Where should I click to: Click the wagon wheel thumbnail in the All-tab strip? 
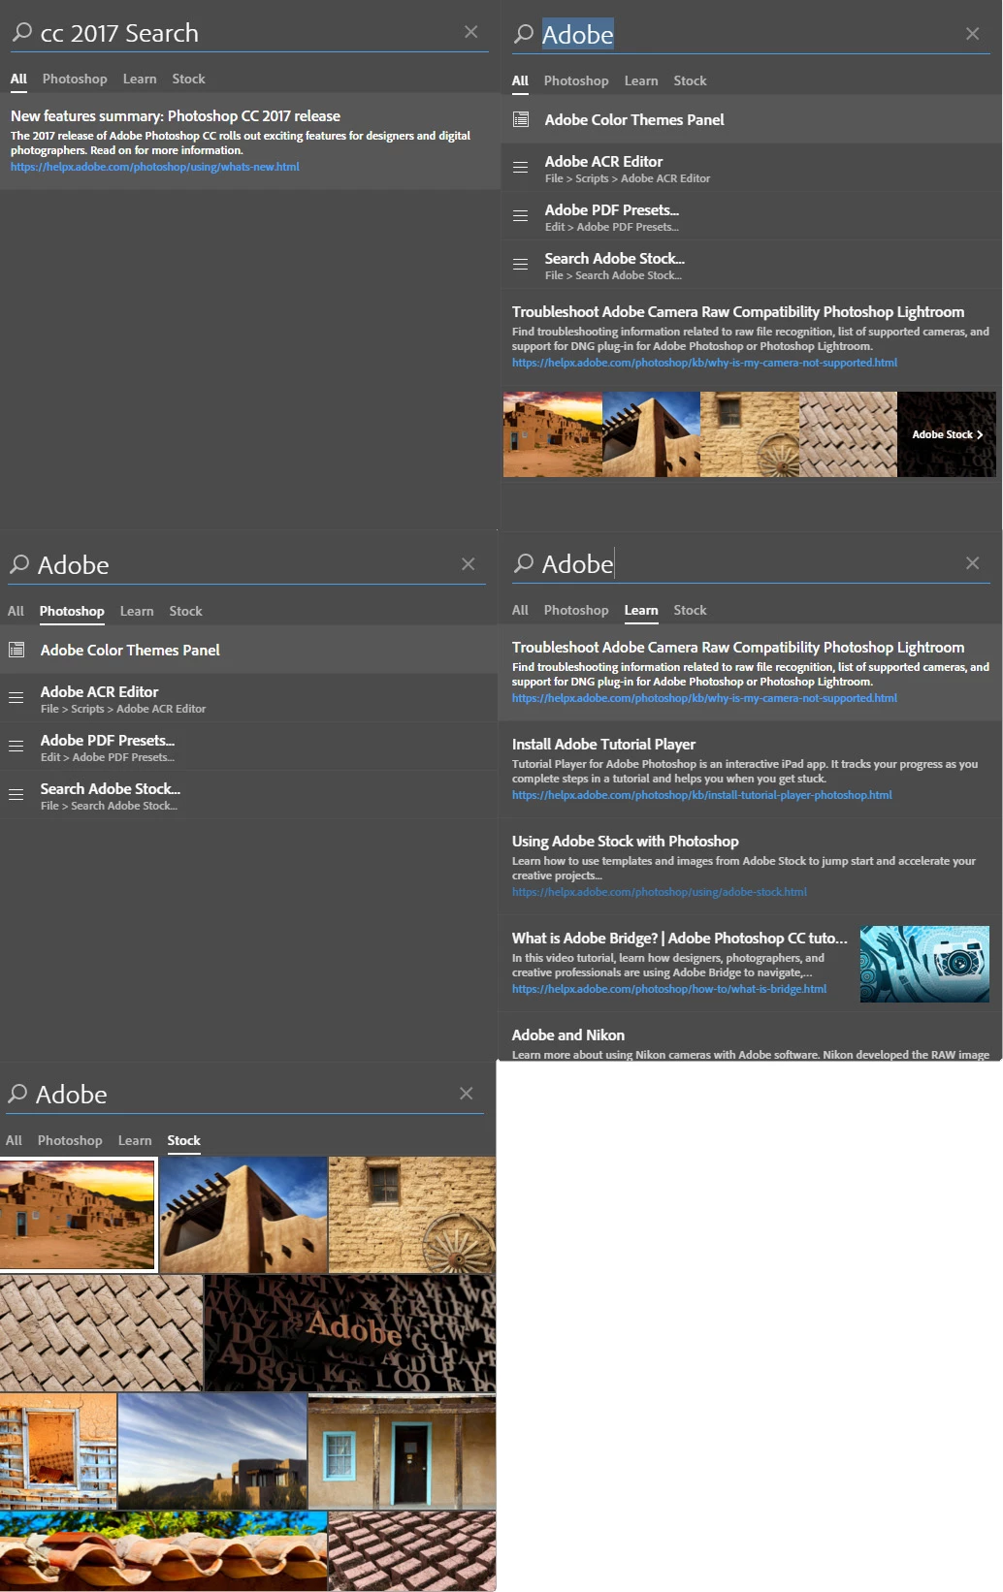(750, 434)
